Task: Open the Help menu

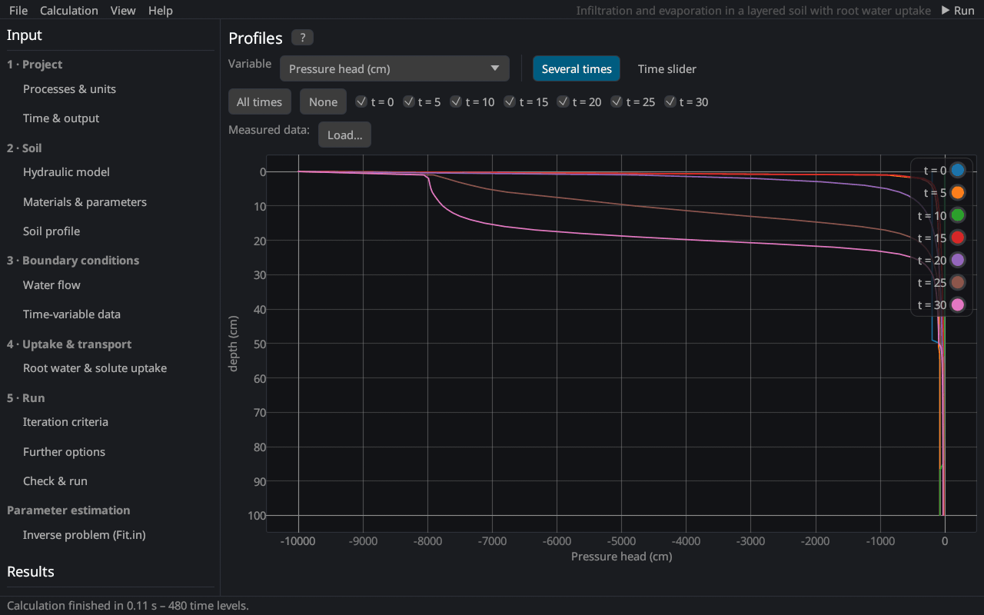Action: coord(161,10)
